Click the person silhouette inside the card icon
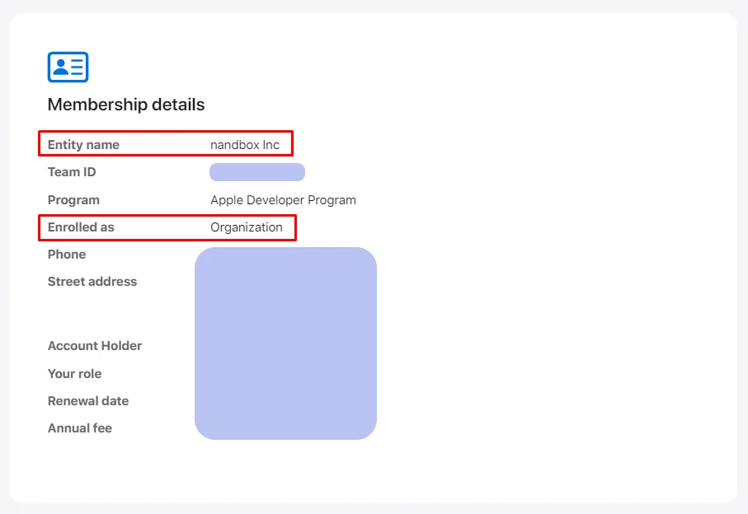The height and width of the screenshot is (514, 748). pos(61,67)
